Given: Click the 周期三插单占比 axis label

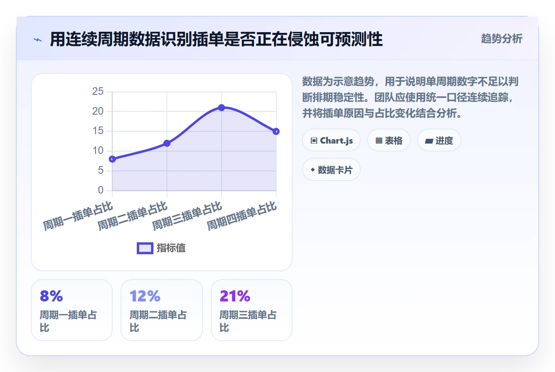Looking at the screenshot, I should click(188, 216).
